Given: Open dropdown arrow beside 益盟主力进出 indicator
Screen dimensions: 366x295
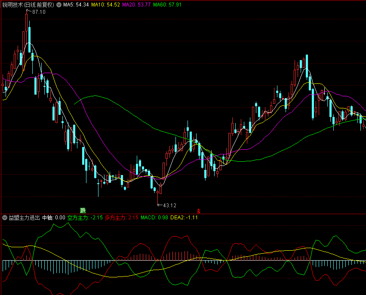Looking at the screenshot, I should point(5,218).
